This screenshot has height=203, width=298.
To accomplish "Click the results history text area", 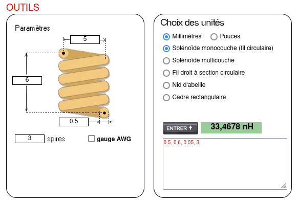I will [225, 164].
